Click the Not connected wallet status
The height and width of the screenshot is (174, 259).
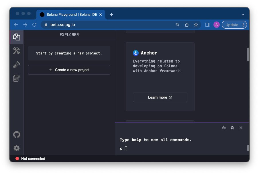pyautogui.click(x=33, y=159)
